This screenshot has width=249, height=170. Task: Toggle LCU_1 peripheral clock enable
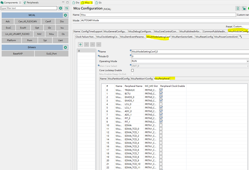161,108
